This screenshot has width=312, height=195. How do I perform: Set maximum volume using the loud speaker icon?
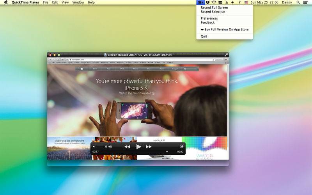click(110, 147)
